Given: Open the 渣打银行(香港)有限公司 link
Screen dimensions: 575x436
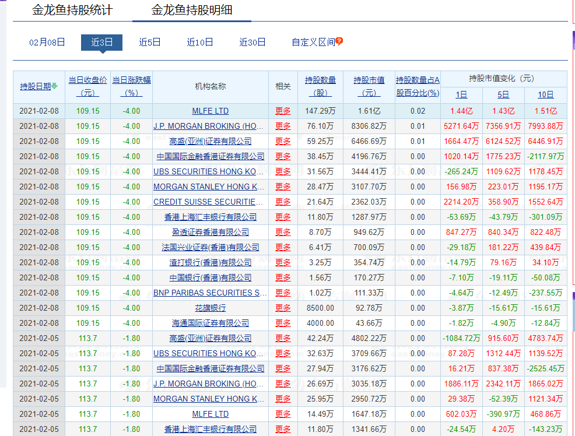Looking at the screenshot, I should [x=210, y=263].
